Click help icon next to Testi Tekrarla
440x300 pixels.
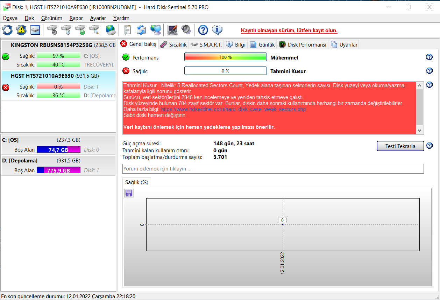[x=430, y=146]
